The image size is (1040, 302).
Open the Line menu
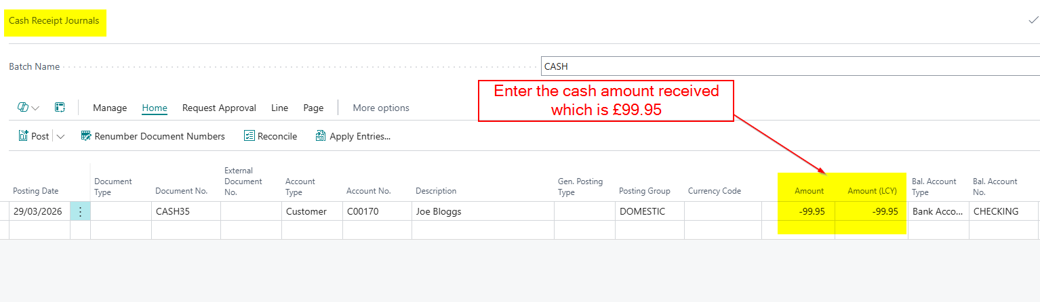(279, 108)
